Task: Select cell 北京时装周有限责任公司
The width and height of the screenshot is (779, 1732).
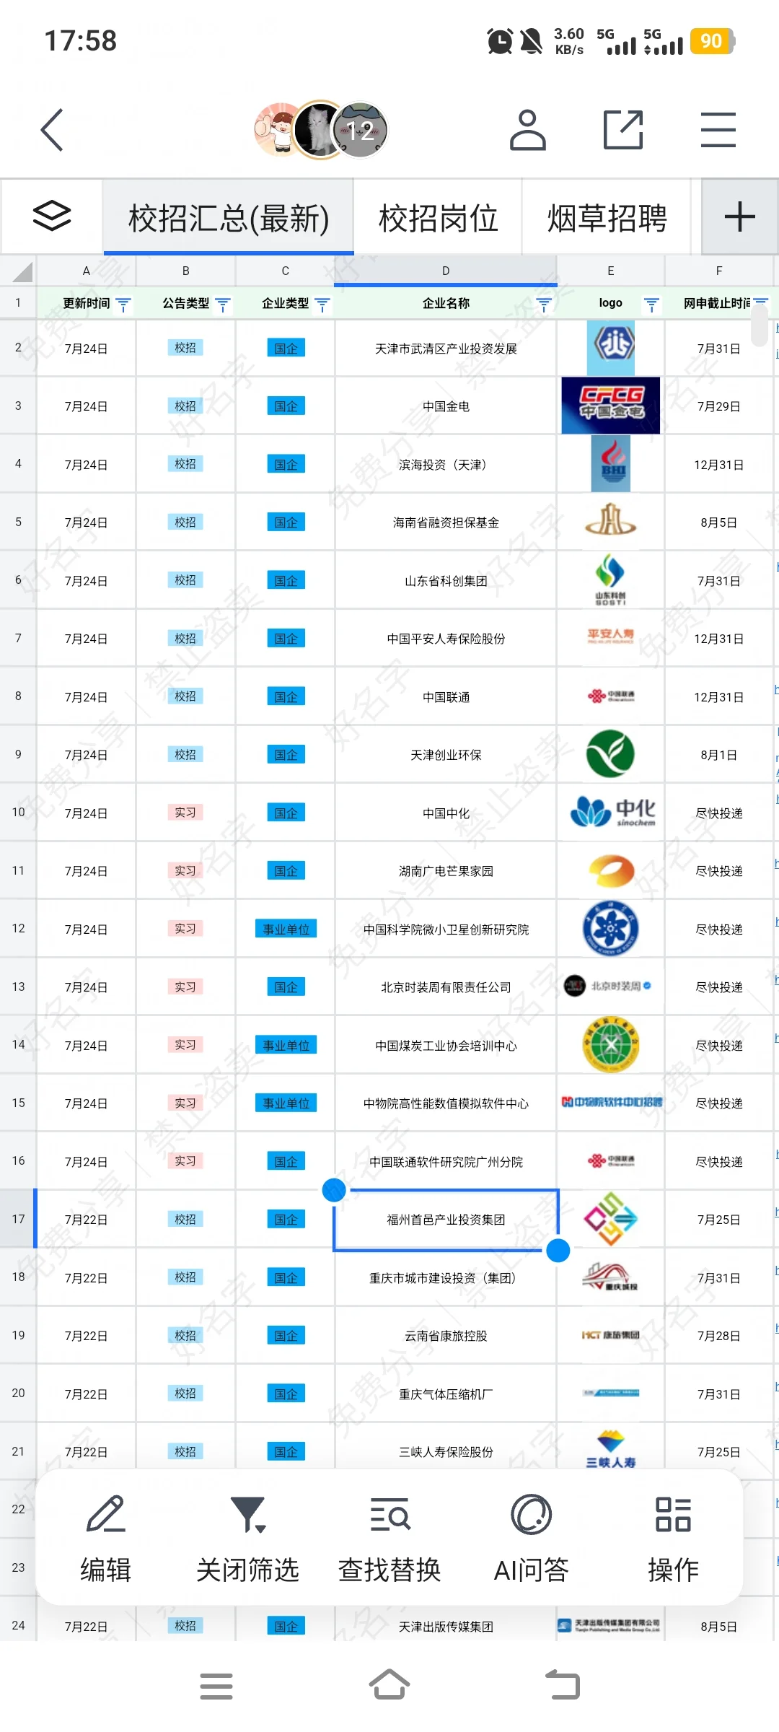Action: pyautogui.click(x=446, y=987)
